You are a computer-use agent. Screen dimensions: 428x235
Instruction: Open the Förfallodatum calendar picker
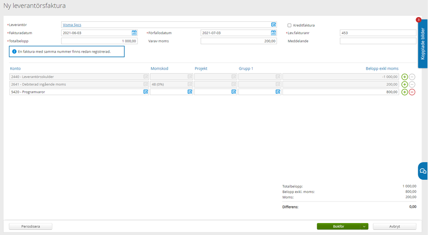point(273,33)
